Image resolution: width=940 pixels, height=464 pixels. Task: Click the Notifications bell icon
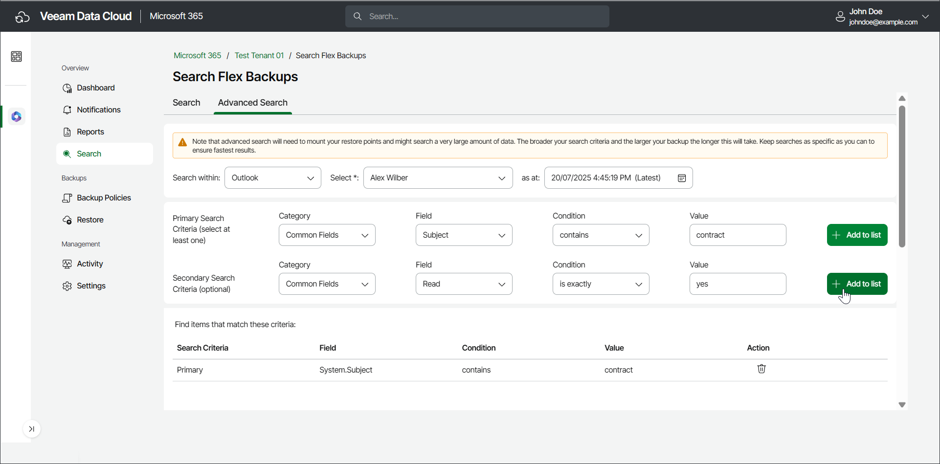point(67,110)
